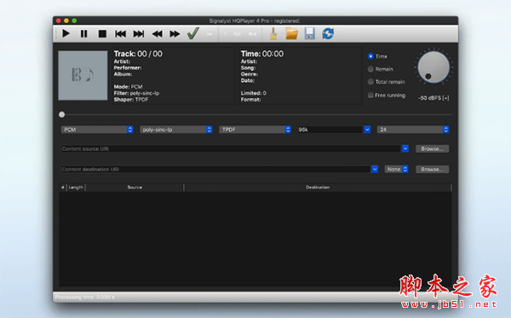Screen dimensions: 511x318
Task: Click Browse next to the source URI
Action: pyautogui.click(x=432, y=148)
